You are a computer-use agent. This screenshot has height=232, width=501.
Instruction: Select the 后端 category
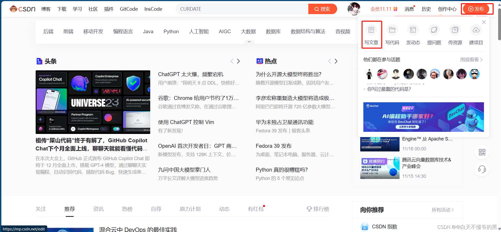click(x=48, y=31)
